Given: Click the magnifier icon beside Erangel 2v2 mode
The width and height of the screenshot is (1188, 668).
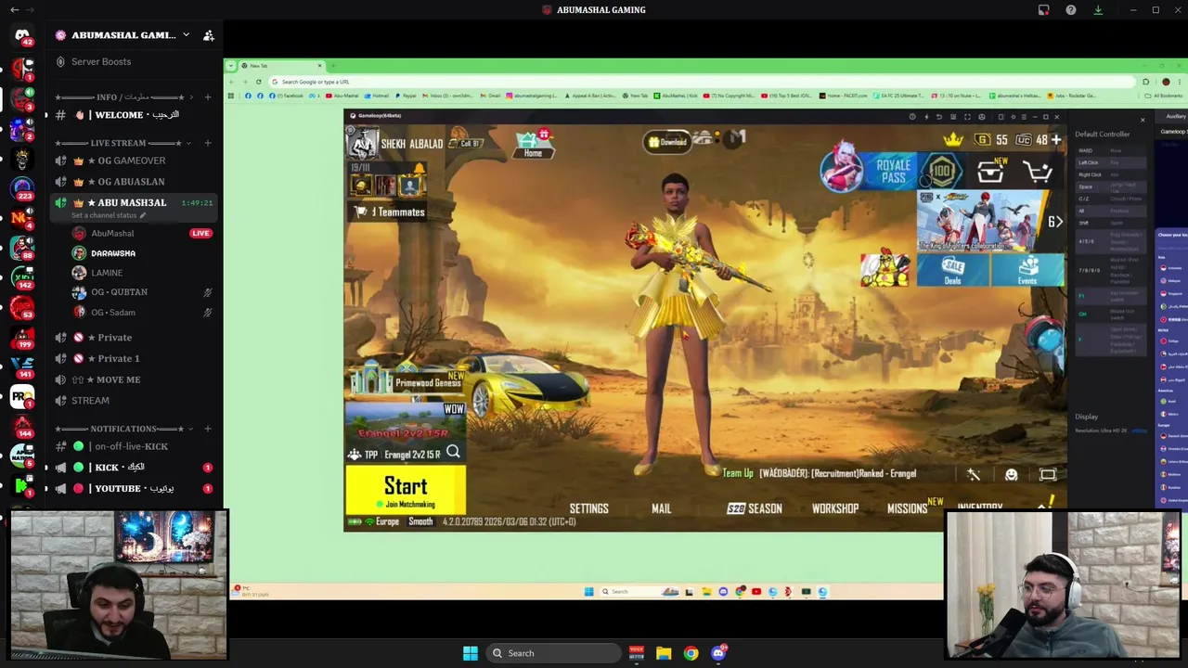Looking at the screenshot, I should pyautogui.click(x=453, y=452).
